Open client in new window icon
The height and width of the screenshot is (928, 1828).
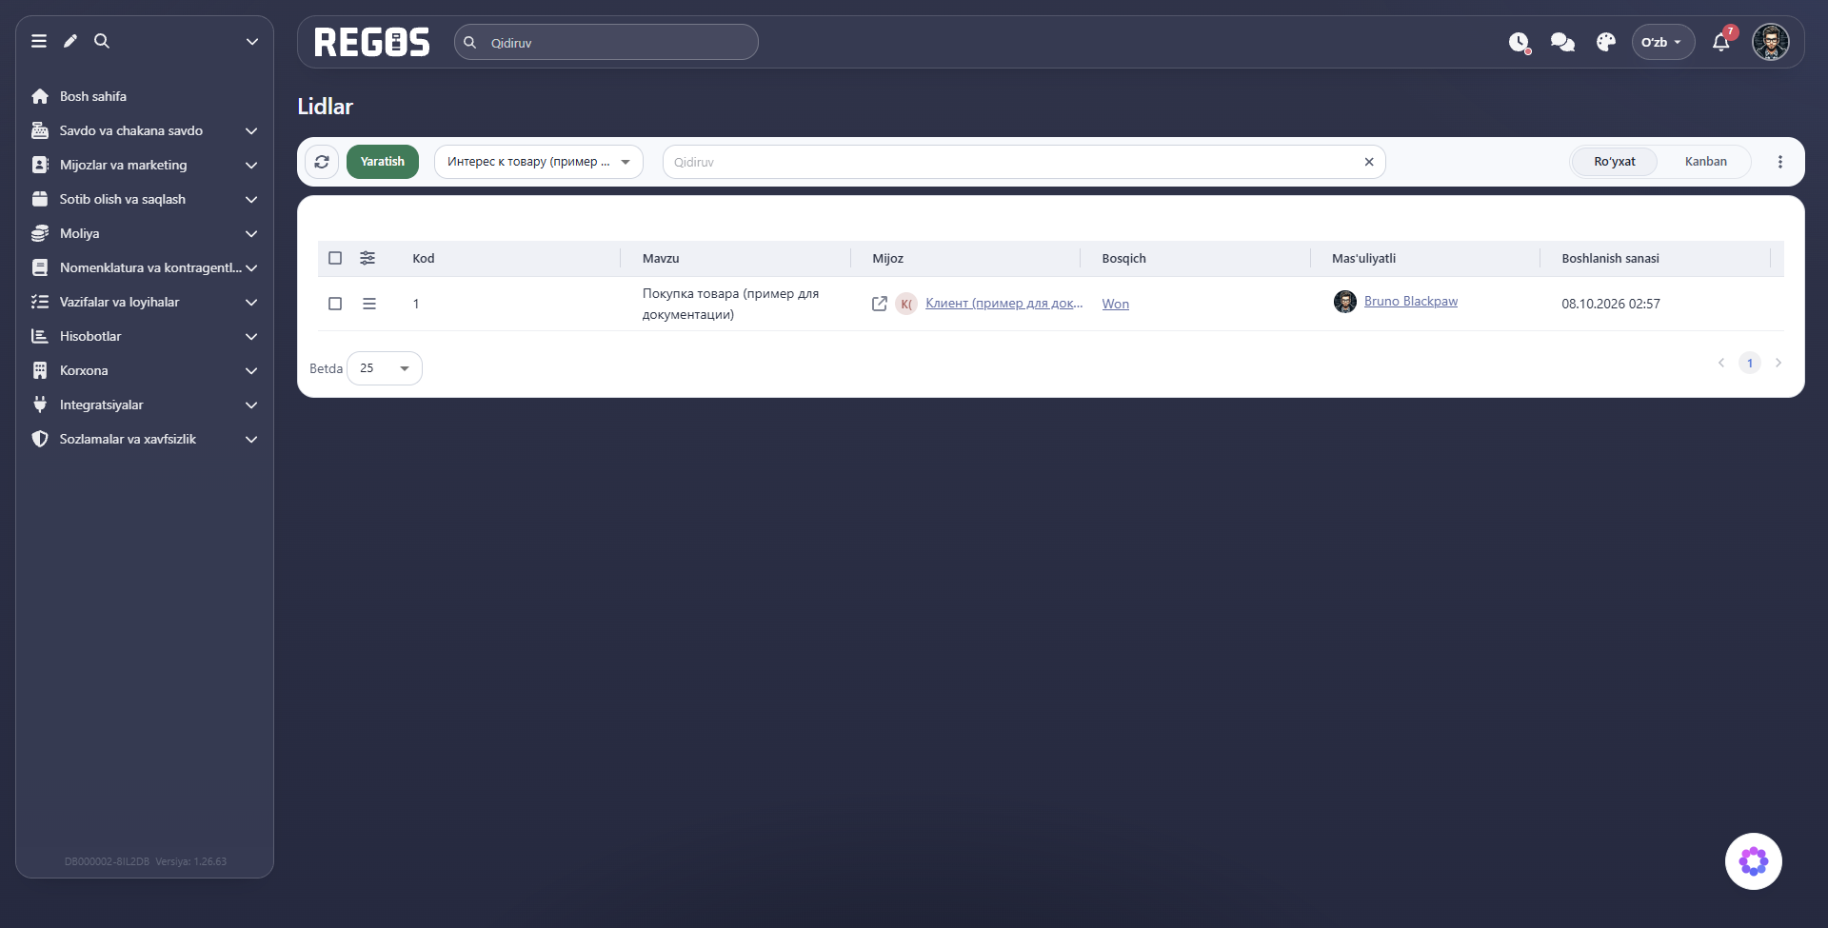click(880, 304)
